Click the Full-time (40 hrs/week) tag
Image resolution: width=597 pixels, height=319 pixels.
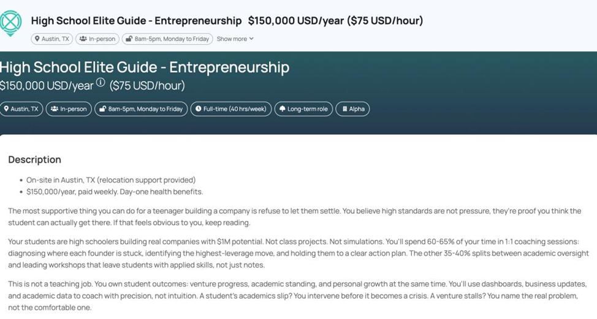click(x=231, y=109)
